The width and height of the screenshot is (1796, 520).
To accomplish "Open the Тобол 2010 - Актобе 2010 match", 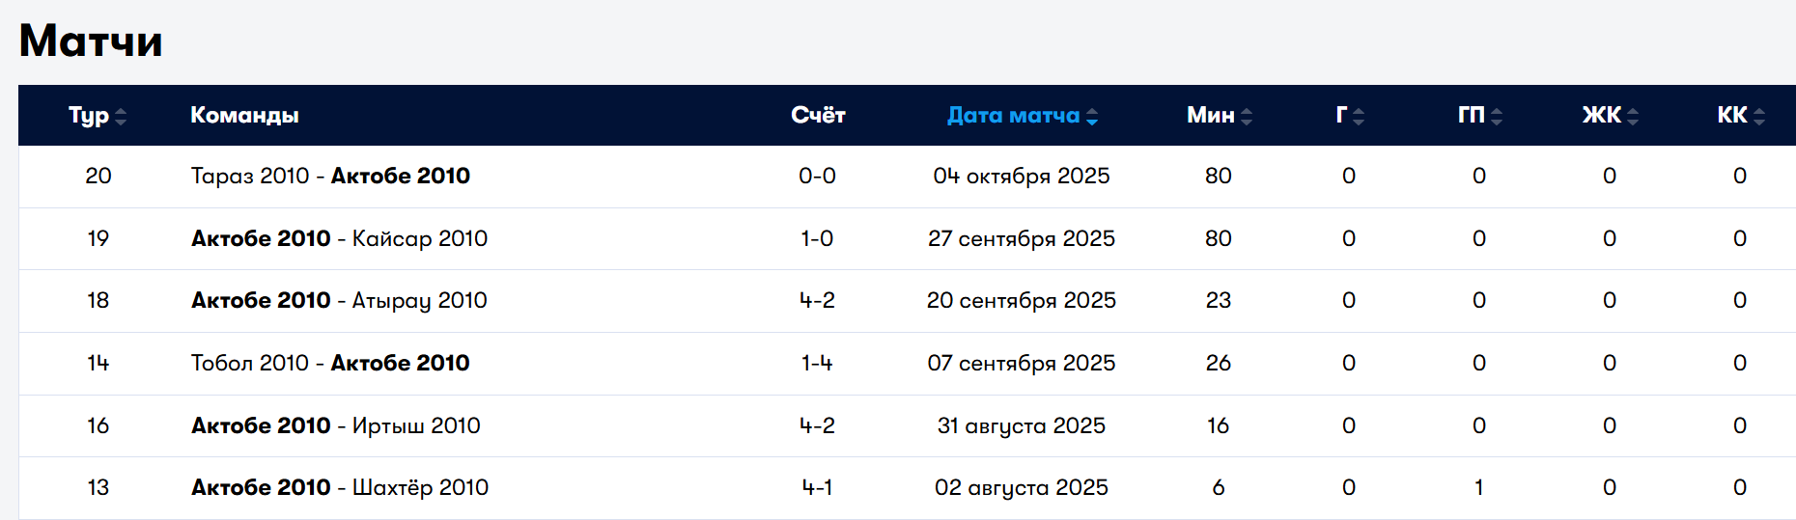I will (330, 364).
